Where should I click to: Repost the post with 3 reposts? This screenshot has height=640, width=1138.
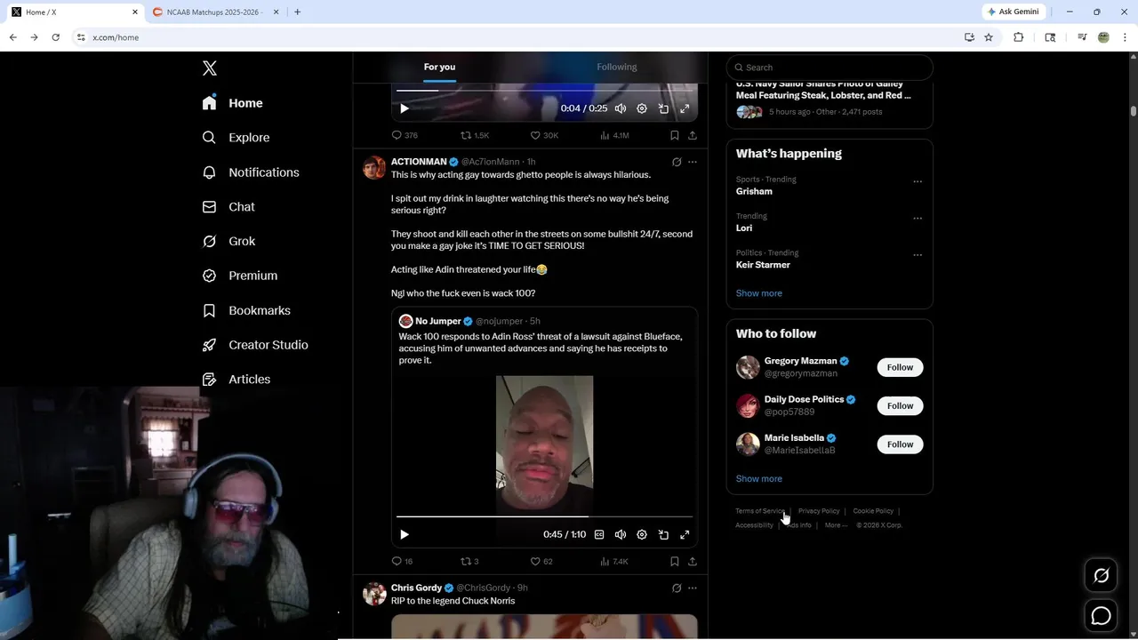click(x=469, y=561)
